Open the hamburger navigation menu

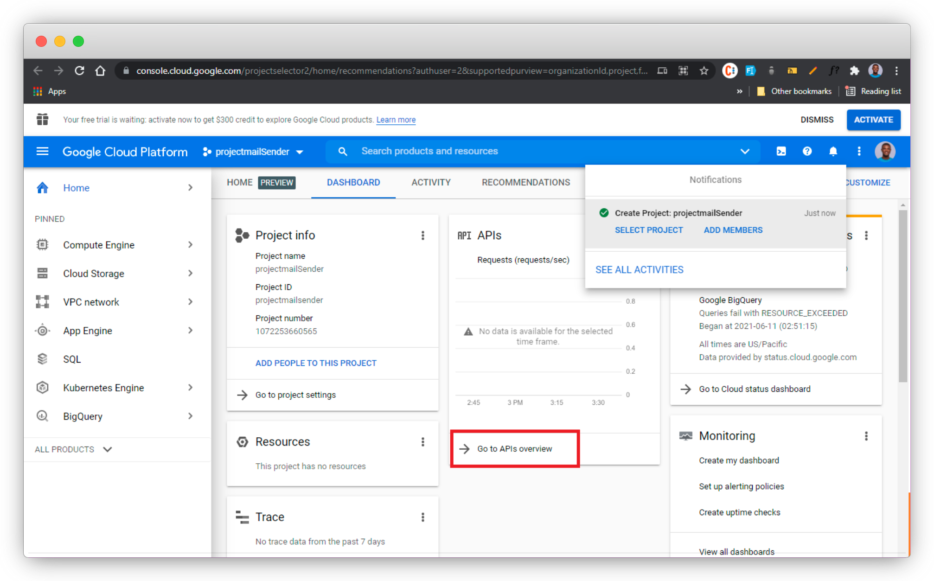tap(42, 152)
